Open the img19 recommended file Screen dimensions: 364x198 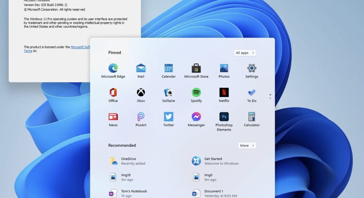[x=126, y=177]
